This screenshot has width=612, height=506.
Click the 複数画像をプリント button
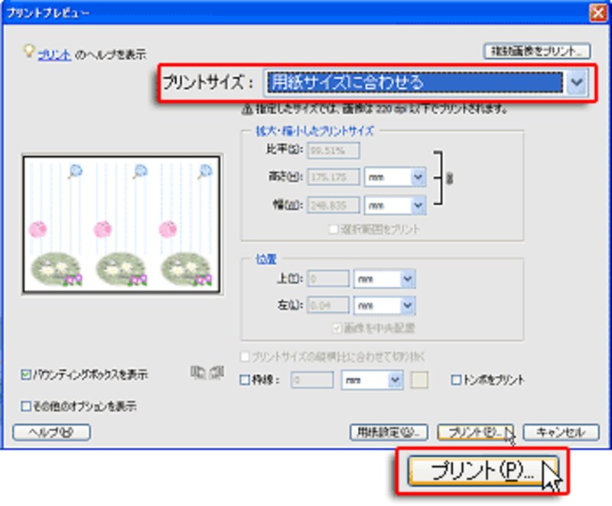click(537, 51)
